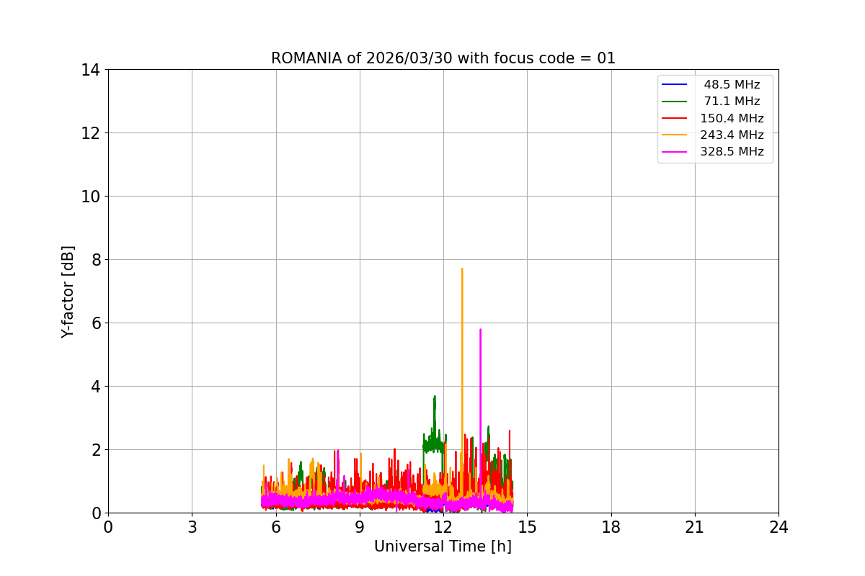Viewport: 865px width, 576px height.
Task: Click the magenta spike peak near 5.8 dB
Action: (x=480, y=329)
